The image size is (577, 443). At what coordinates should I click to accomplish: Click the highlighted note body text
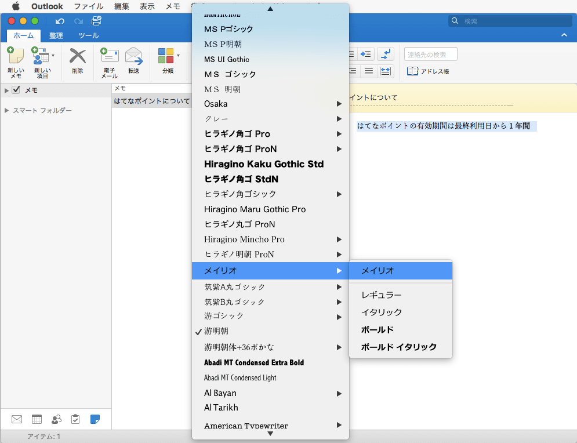[x=447, y=126]
